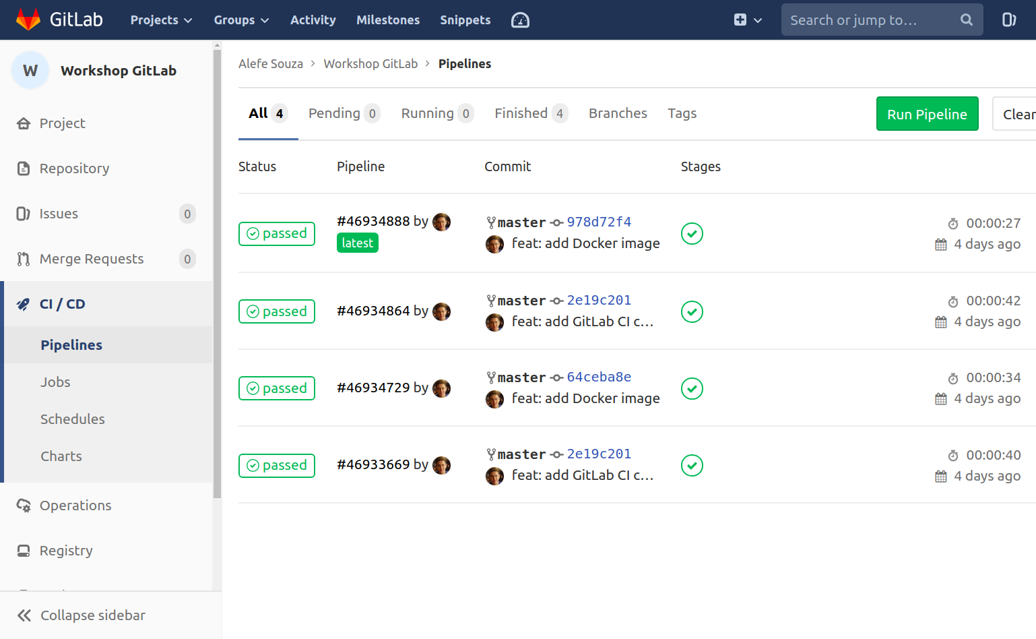The width and height of the screenshot is (1036, 639).
Task: Click the Operations cloud gear icon
Action: pos(24,506)
